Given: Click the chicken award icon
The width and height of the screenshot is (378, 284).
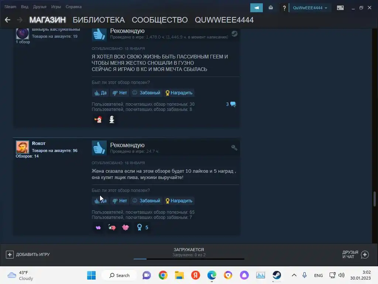Looking at the screenshot, I should [98, 119].
